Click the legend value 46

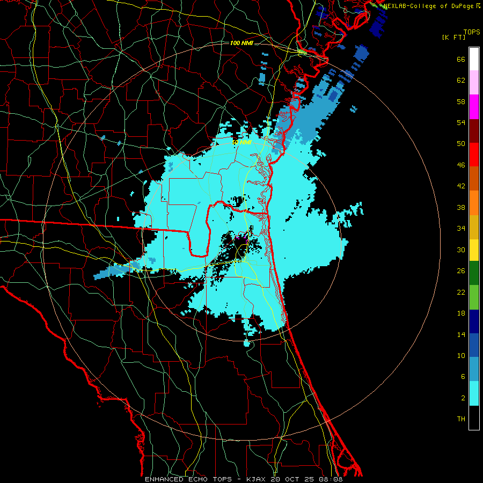tap(461, 165)
